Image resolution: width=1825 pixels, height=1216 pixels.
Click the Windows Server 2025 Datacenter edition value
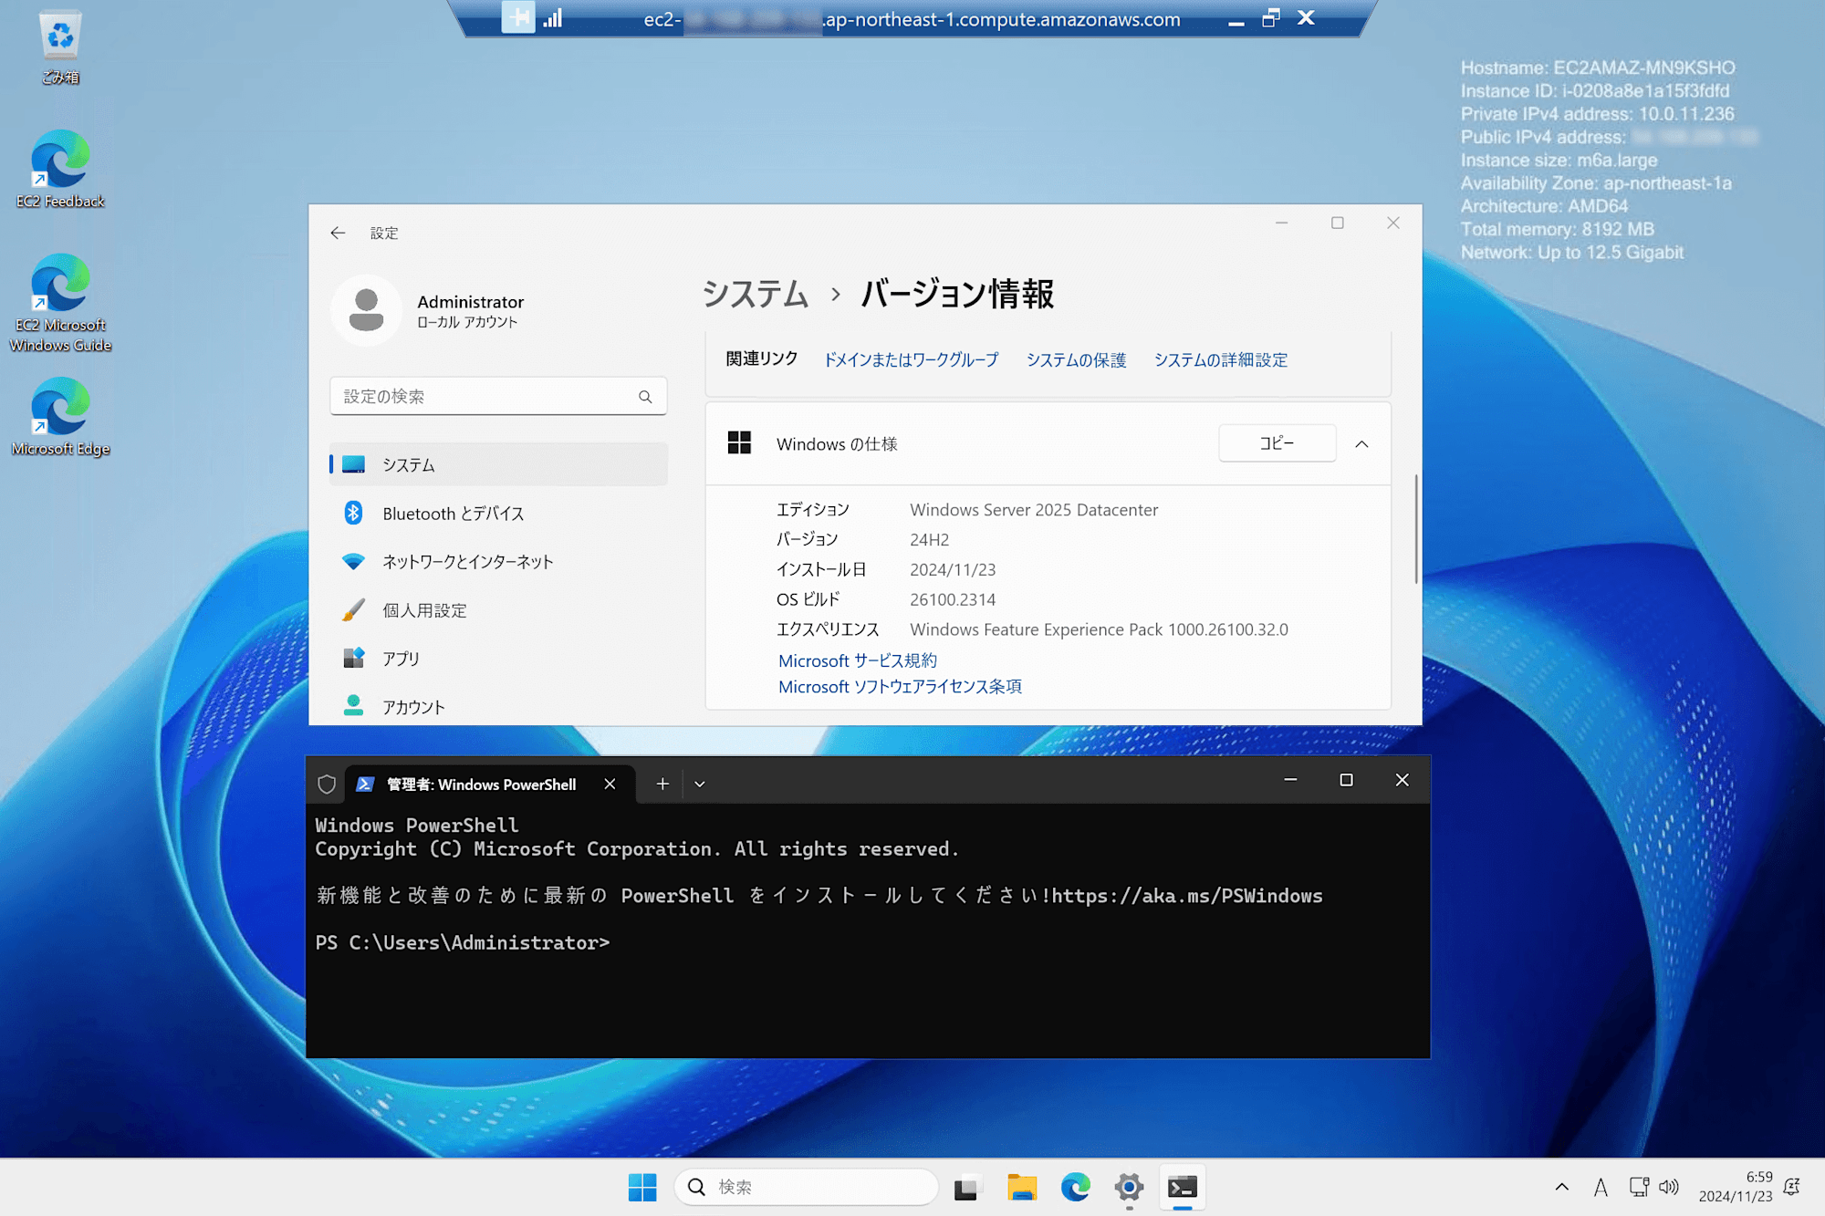pos(1034,510)
